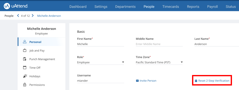Click the Job and Pay briefcase icon
Viewport: 239px width, 90px height.
25,50
